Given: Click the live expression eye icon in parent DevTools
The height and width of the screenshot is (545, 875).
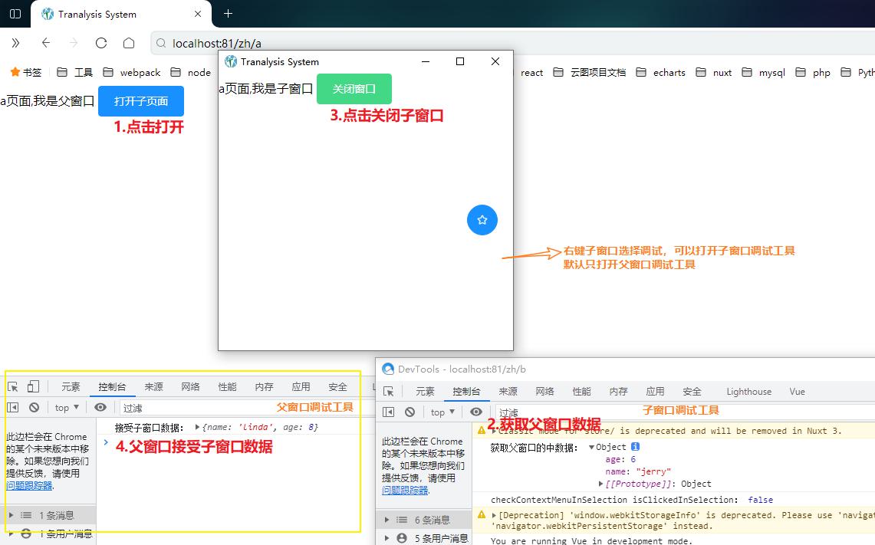Looking at the screenshot, I should (x=100, y=407).
